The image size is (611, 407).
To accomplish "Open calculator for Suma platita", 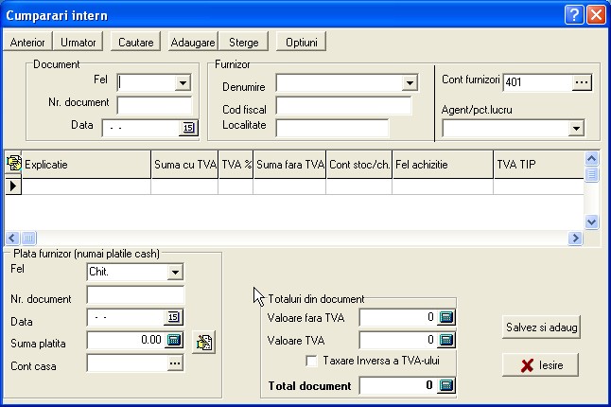I will (x=174, y=340).
